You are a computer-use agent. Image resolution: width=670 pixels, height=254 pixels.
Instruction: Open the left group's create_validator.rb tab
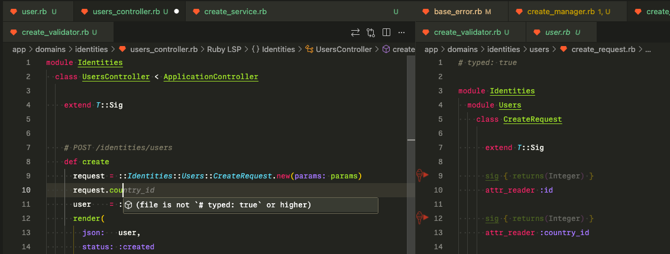(59, 32)
